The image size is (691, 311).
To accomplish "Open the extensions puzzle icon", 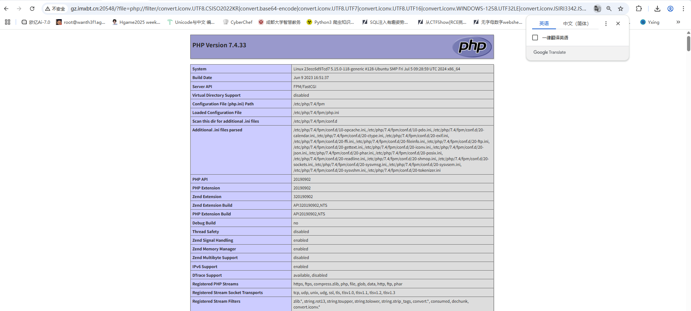I will point(639,9).
